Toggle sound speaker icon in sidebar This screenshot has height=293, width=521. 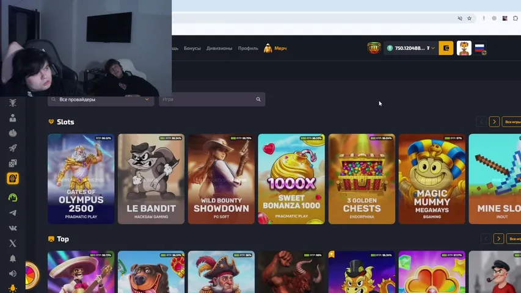tap(13, 273)
